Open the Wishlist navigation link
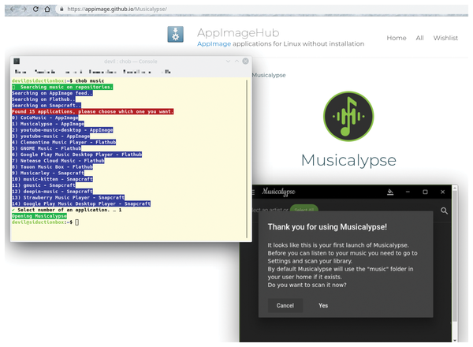Image resolution: width=473 pixels, height=347 pixels. point(445,38)
